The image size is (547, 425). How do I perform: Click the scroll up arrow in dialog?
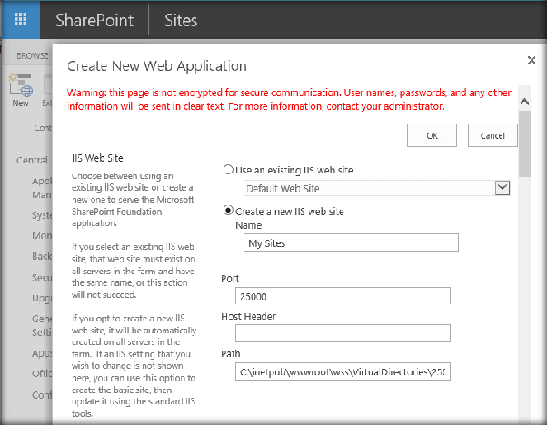coord(524,102)
